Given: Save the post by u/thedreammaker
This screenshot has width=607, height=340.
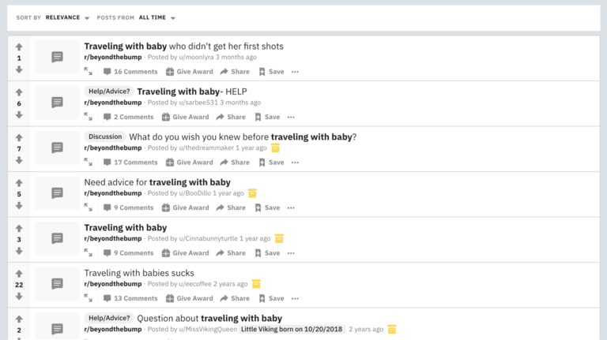Looking at the screenshot, I should [x=271, y=163].
